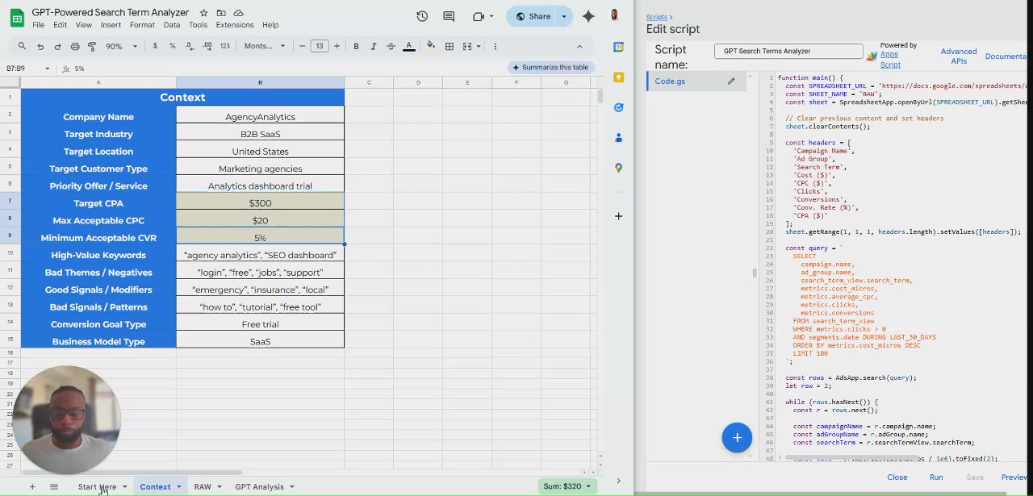Open the Extensions menu

[x=235, y=25]
